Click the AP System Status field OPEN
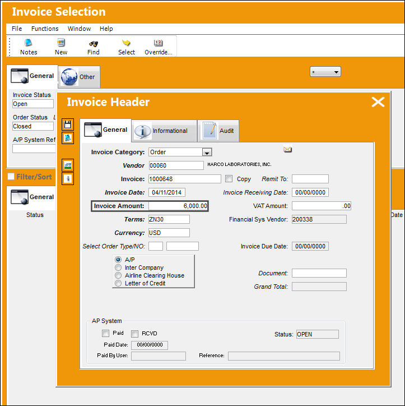The image size is (405, 406). [318, 334]
